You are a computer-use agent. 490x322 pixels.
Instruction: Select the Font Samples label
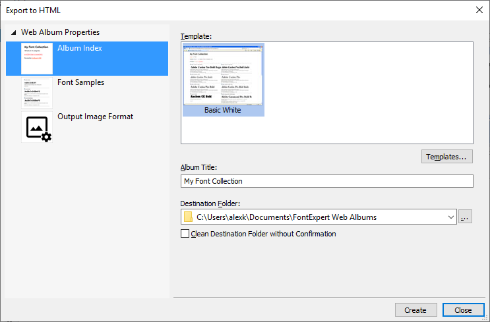(81, 82)
